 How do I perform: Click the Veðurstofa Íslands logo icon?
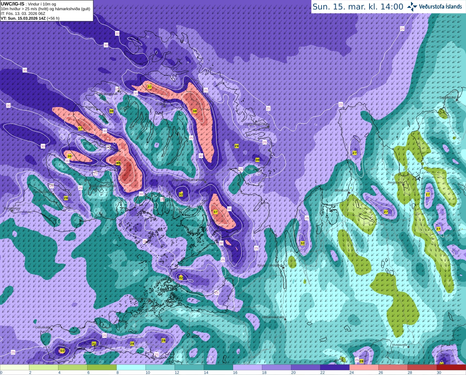pos(412,6)
